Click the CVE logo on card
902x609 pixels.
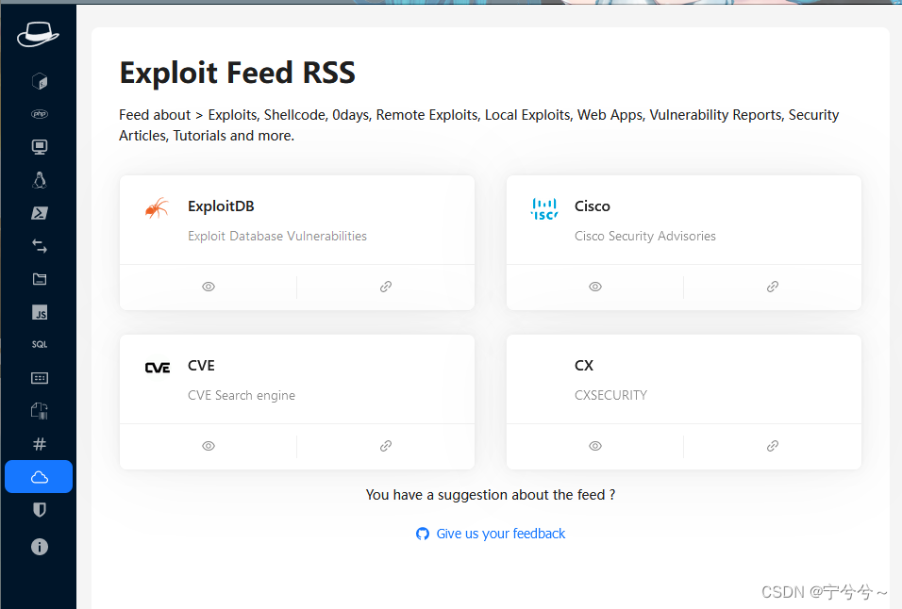tap(157, 368)
